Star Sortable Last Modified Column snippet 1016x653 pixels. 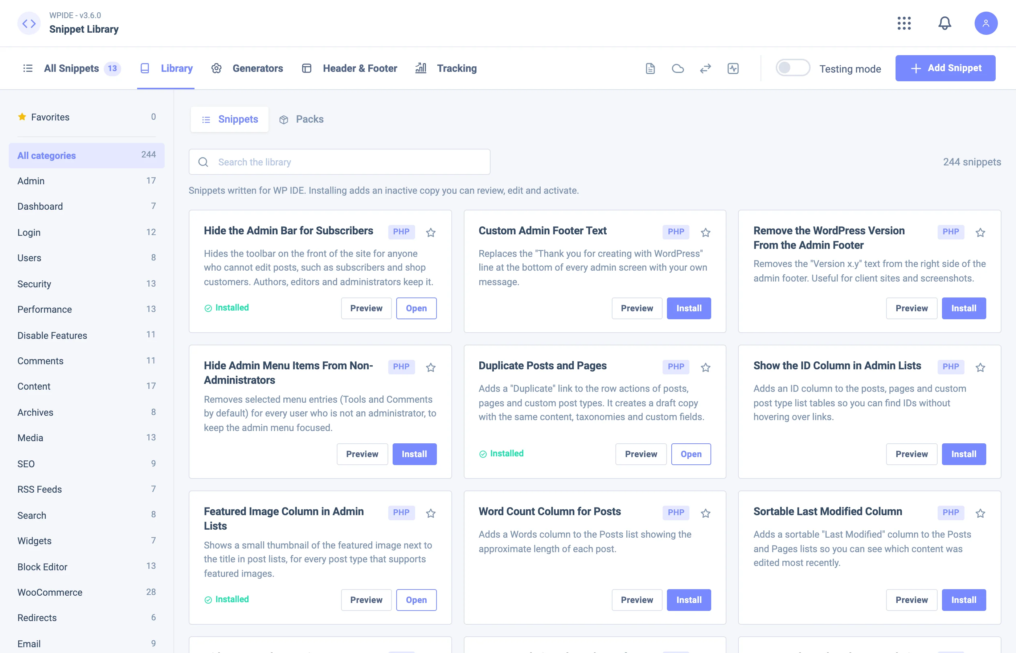point(980,513)
